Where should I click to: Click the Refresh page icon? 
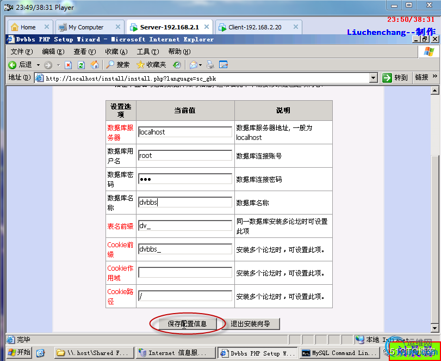click(81, 65)
